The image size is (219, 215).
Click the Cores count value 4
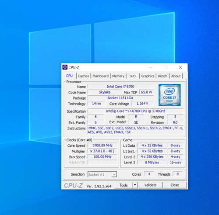149,174
